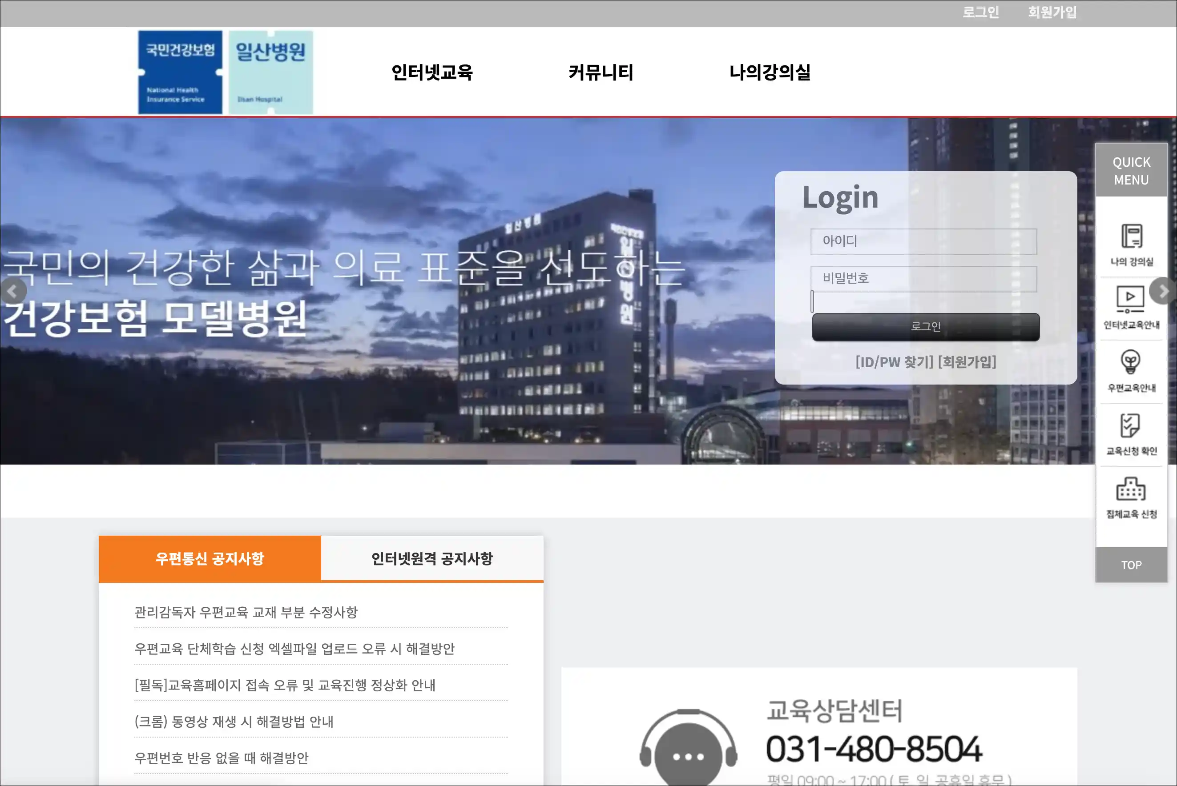Viewport: 1177px width, 786px height.
Task: Open notice 관리감독자 우편교육 교재 부분 수정사항
Action: 246,612
